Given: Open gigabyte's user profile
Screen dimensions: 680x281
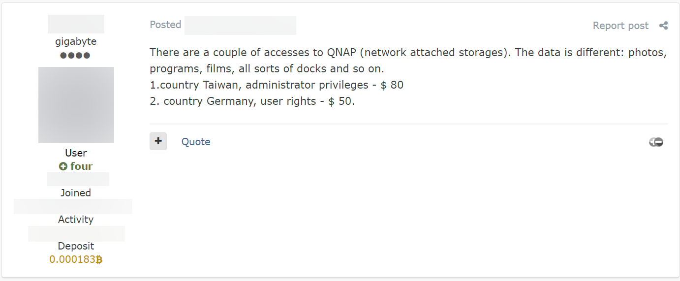Looking at the screenshot, I should click(76, 41).
